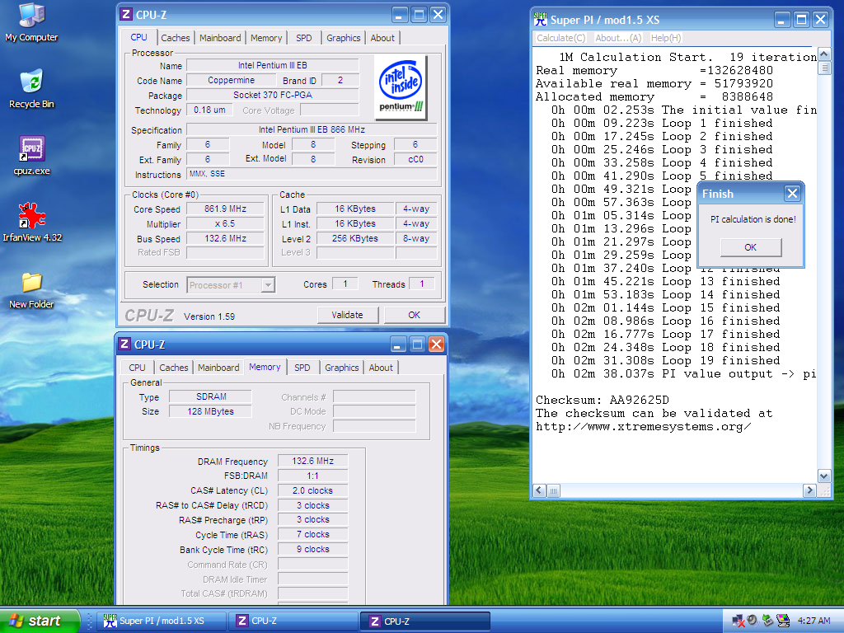Click the Start button
Viewport: 844px width, 633px height.
[40, 621]
